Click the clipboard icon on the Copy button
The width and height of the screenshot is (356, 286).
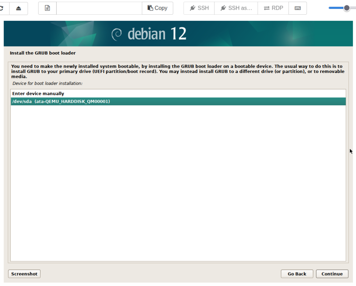pyautogui.click(x=150, y=8)
